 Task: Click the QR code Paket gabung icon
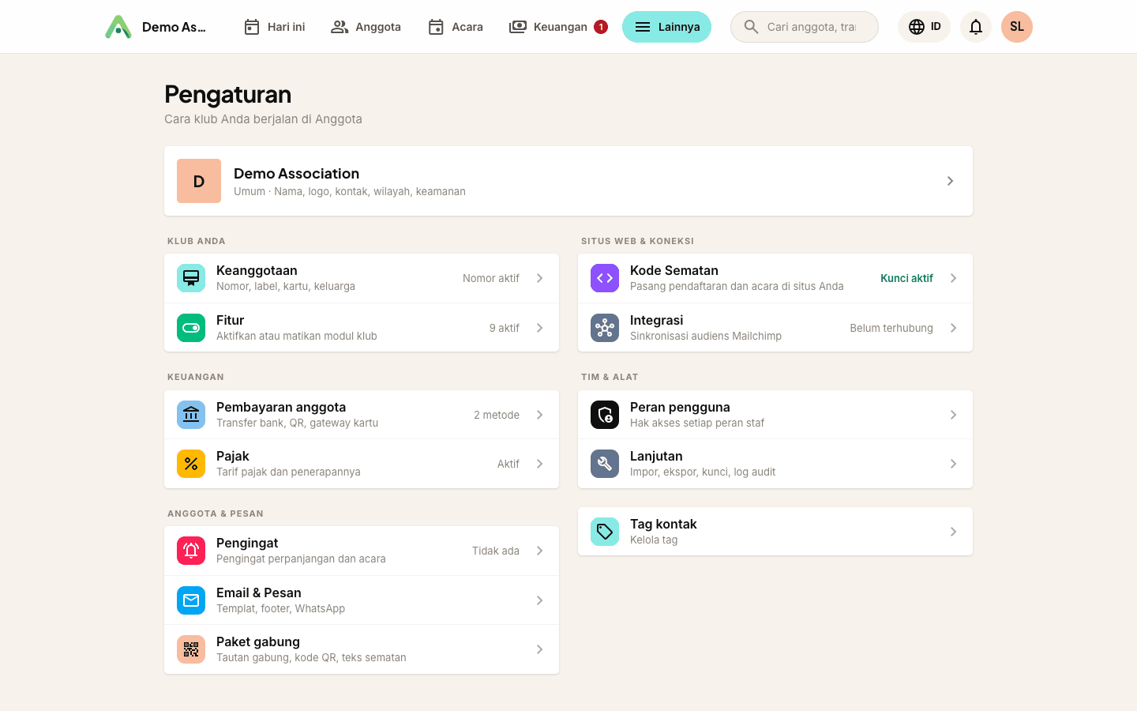click(x=191, y=649)
